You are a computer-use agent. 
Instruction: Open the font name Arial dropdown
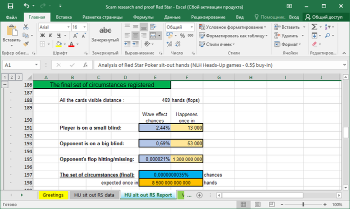[68, 27]
